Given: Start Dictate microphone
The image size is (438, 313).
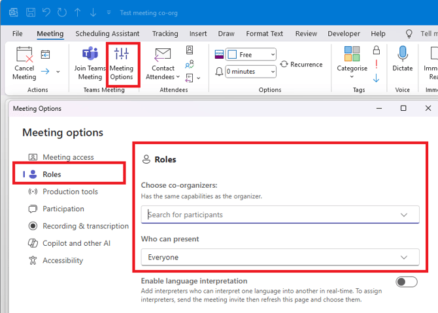Looking at the screenshot, I should tap(403, 54).
